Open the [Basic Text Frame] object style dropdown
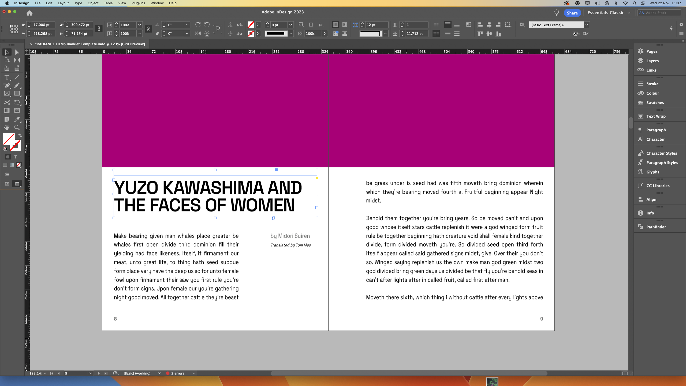 click(x=587, y=25)
